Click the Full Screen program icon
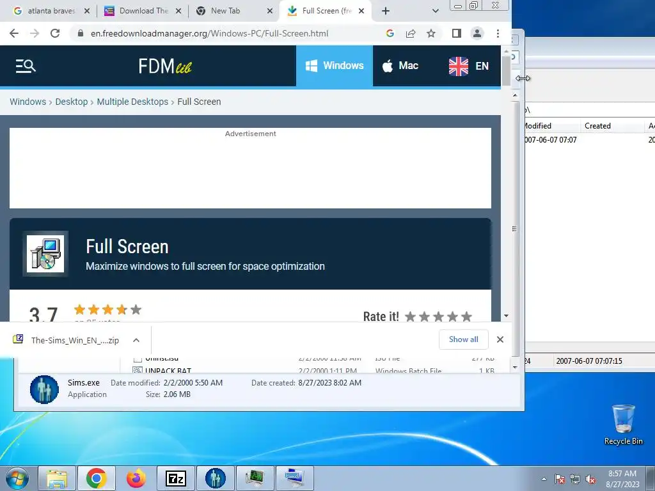Screen dimensions: 655x491 click(45, 253)
